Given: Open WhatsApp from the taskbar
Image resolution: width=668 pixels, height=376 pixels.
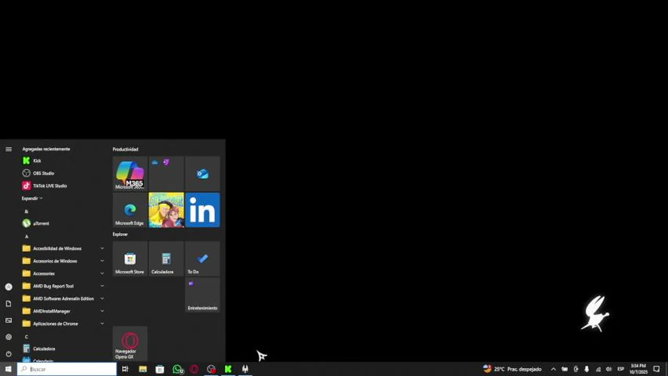Looking at the screenshot, I should click(x=178, y=369).
